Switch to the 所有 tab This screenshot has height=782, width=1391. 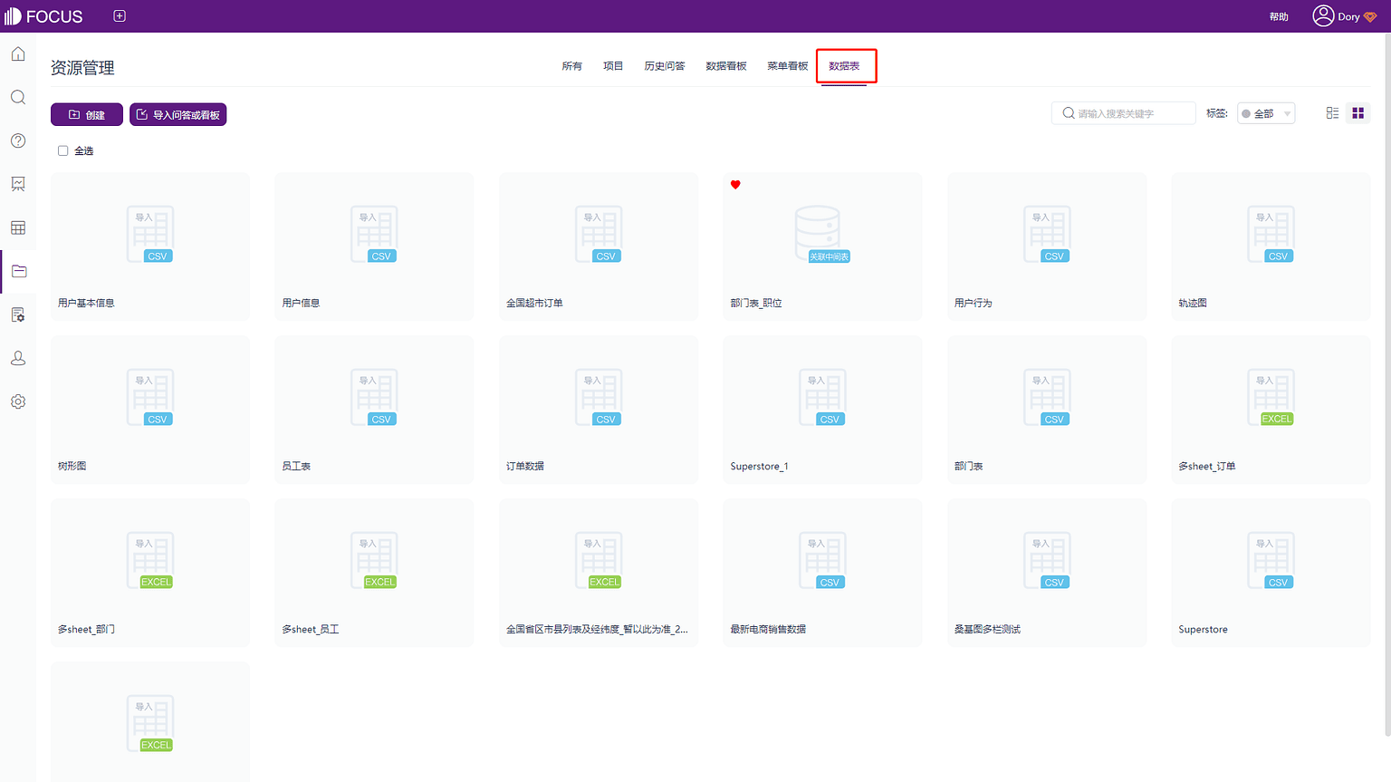571,66
